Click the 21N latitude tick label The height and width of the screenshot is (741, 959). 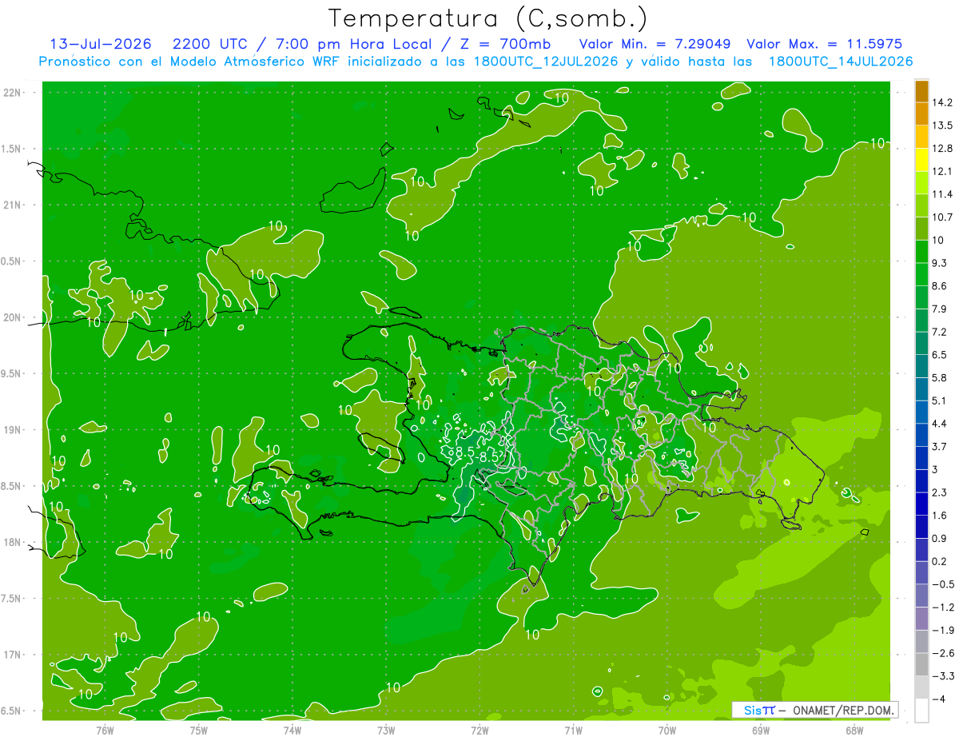click(x=12, y=205)
